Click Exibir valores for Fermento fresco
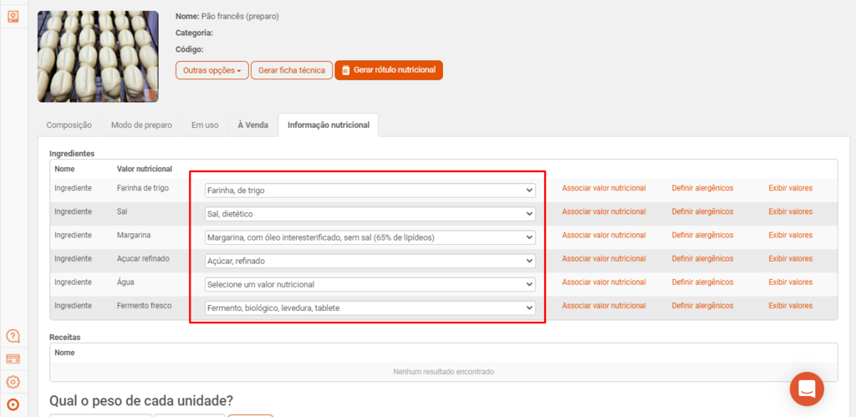The image size is (856, 417). pyautogui.click(x=791, y=305)
